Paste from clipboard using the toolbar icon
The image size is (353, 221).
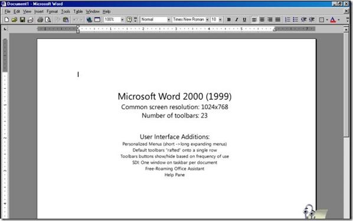[x=66, y=19]
